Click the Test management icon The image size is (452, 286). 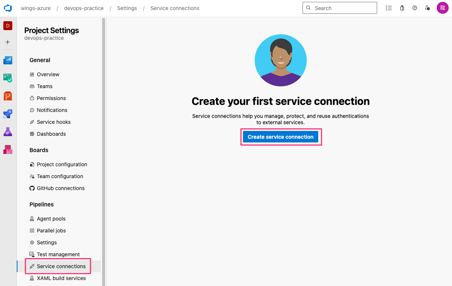point(32,254)
